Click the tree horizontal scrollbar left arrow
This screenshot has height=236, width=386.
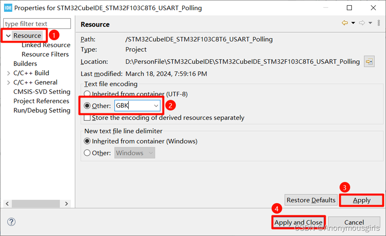tap(7, 204)
